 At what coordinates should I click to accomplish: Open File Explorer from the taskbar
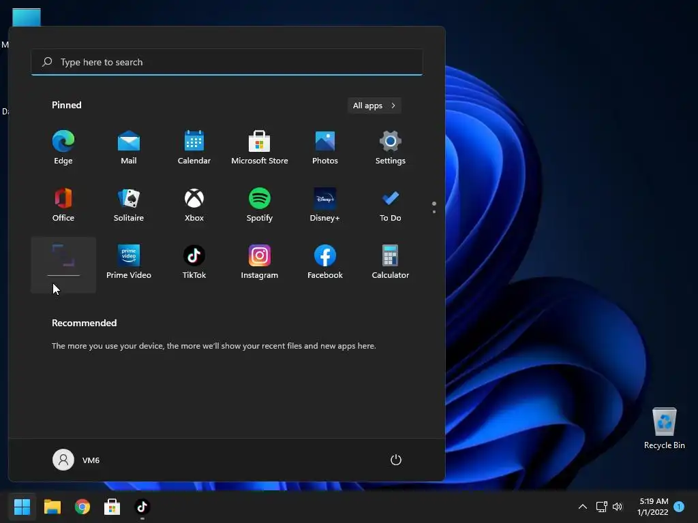(52, 507)
